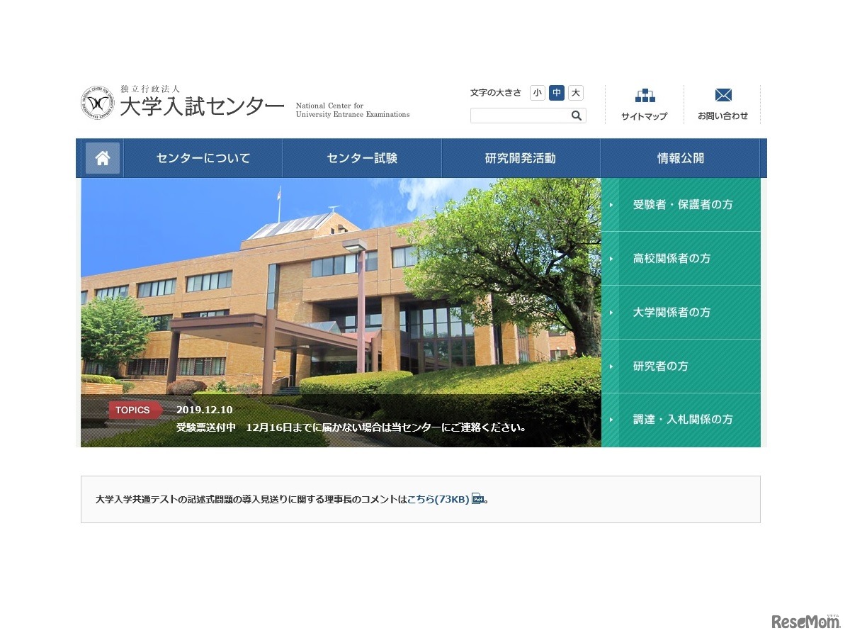The height and width of the screenshot is (638, 850).
Task: Click National Center for University Entrance Examinations text
Action: pos(353,110)
